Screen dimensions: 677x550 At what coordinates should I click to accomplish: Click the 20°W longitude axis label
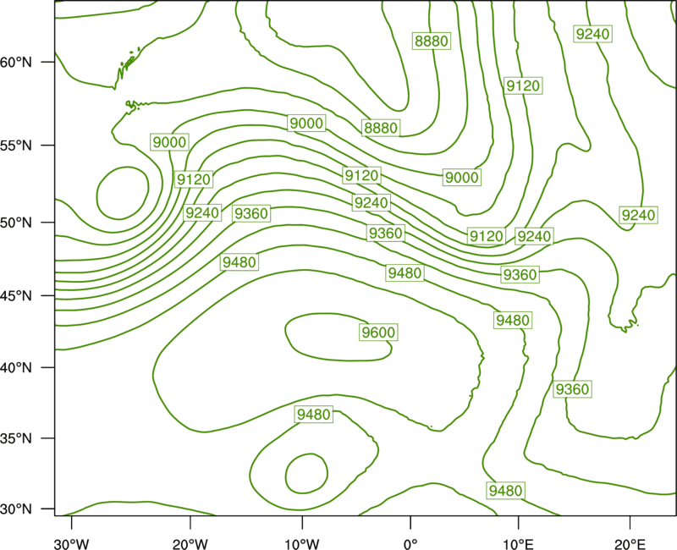point(190,544)
